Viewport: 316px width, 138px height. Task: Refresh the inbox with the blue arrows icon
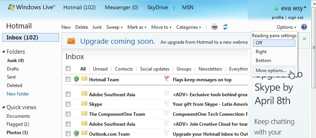pos(225,27)
